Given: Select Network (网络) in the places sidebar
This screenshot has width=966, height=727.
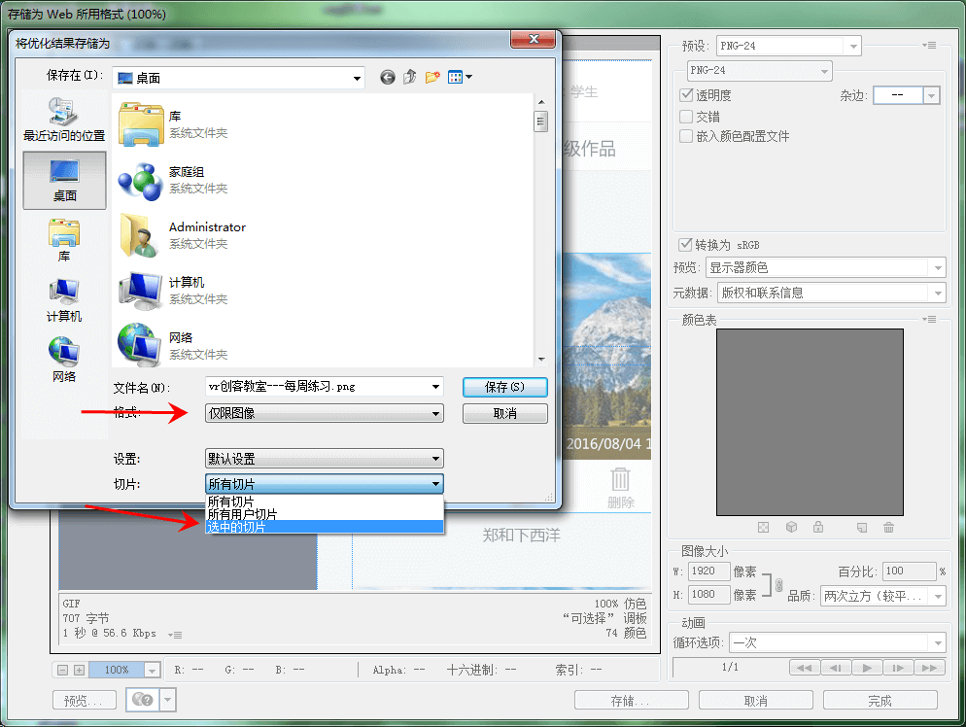Looking at the screenshot, I should pos(64,361).
